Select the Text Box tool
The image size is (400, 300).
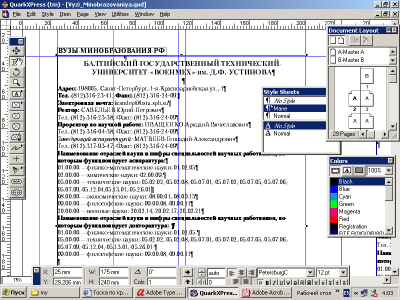(x=16, y=94)
